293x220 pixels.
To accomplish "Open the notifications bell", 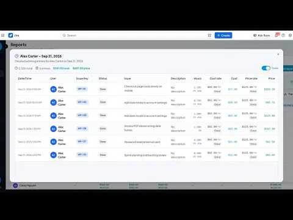I will point(277,35).
